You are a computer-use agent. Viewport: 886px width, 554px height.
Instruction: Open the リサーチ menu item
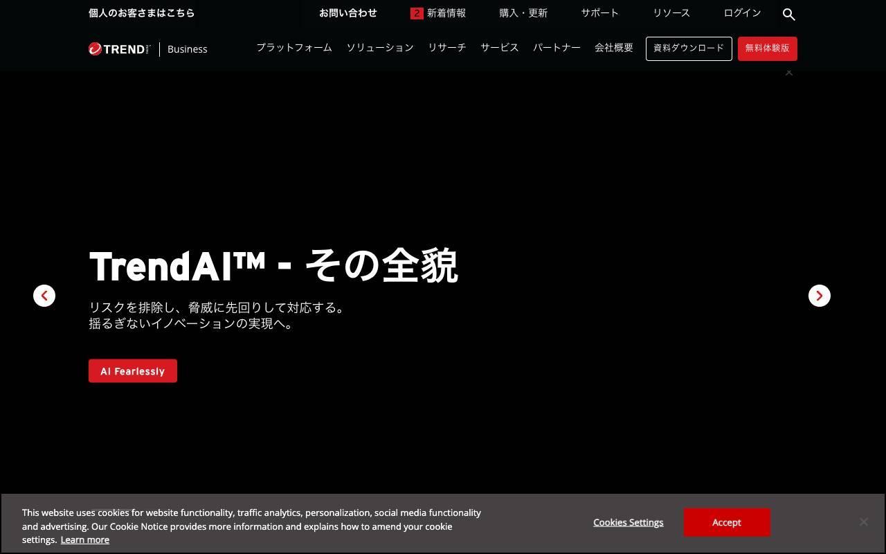click(446, 48)
